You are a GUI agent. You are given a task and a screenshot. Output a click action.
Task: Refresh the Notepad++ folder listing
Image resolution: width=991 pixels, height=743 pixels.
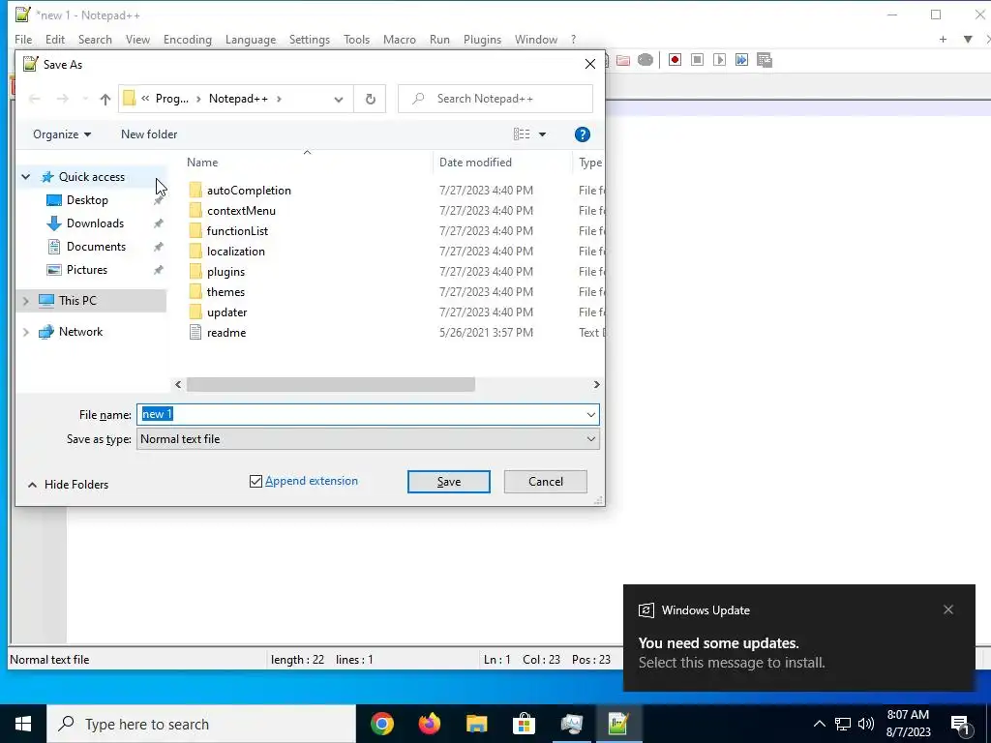click(x=371, y=100)
